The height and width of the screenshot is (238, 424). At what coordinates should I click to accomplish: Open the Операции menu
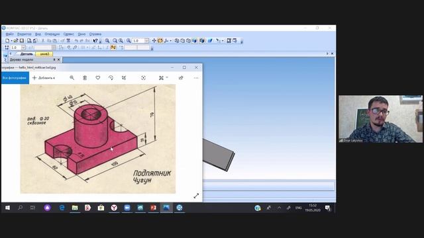(x=52, y=34)
